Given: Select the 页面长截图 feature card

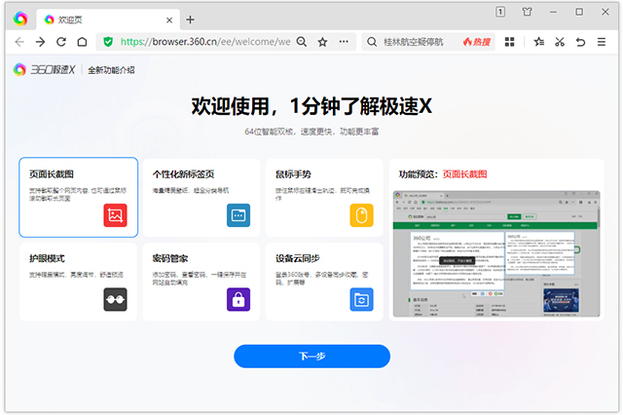Looking at the screenshot, I should pyautogui.click(x=78, y=197).
